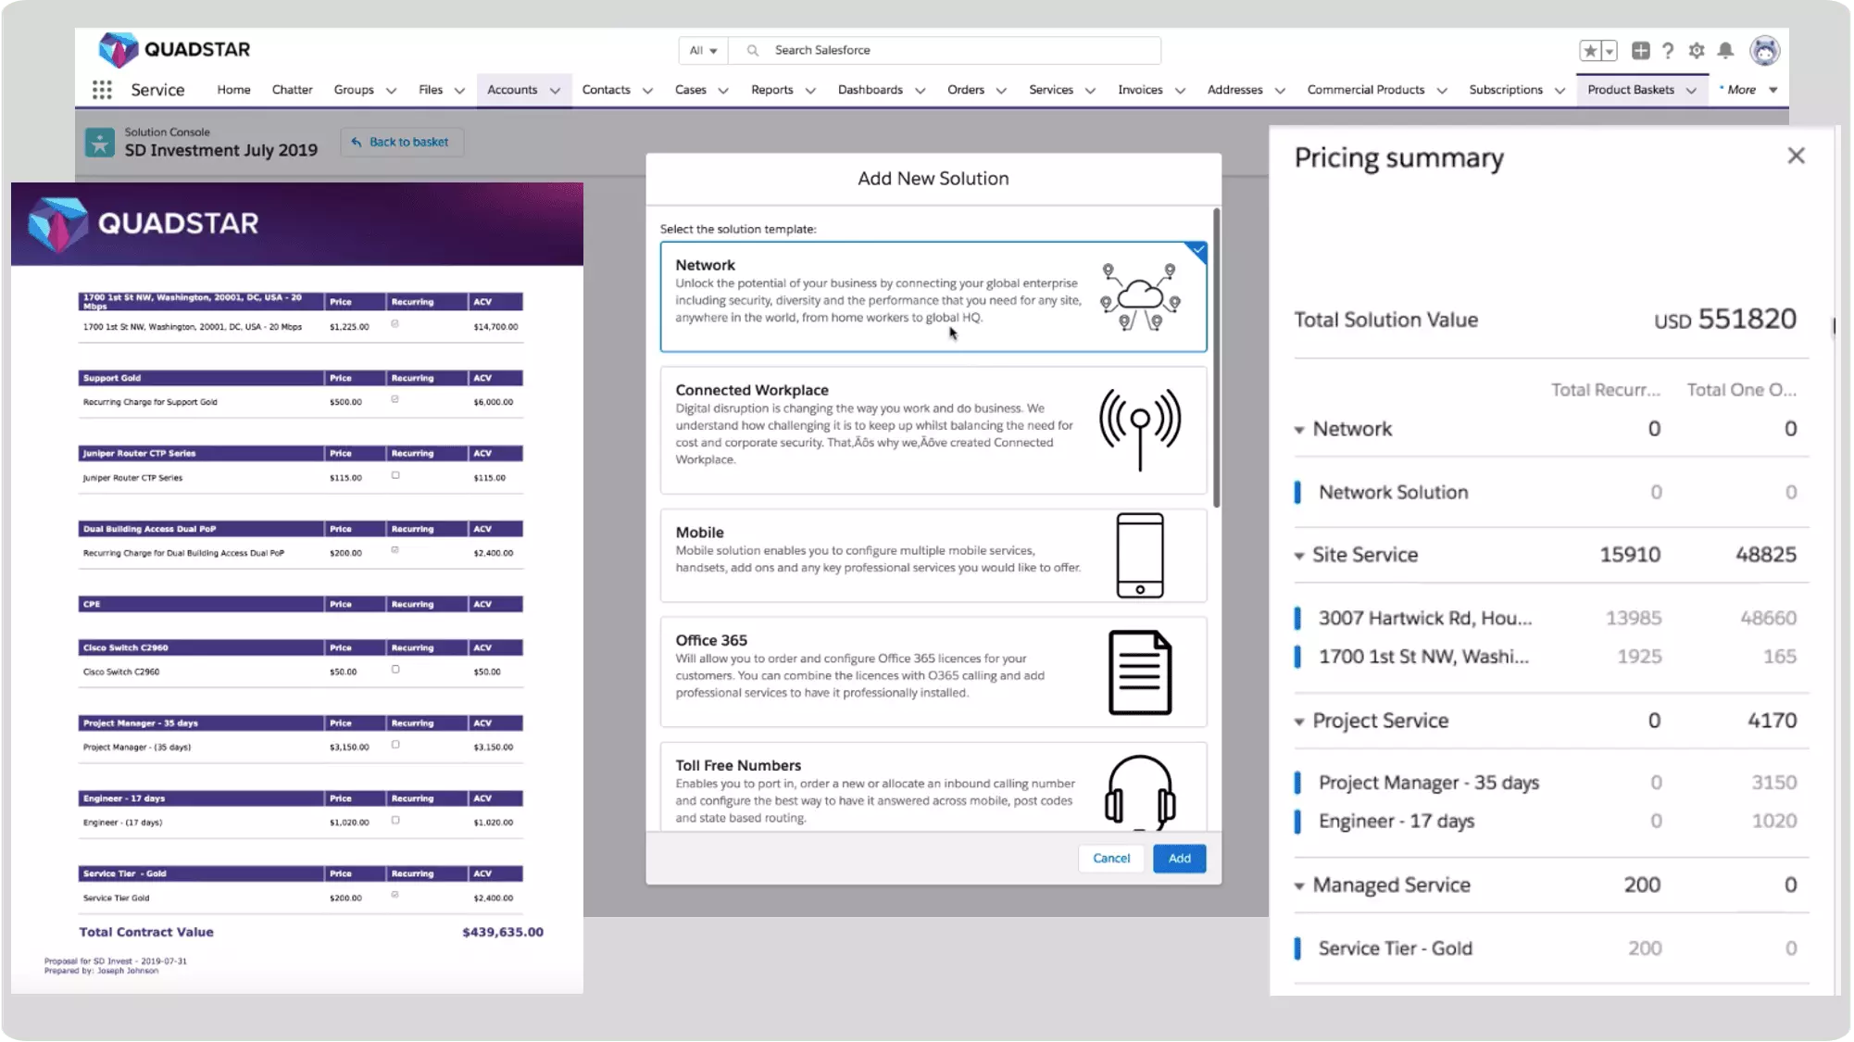Click the Quadstar logo in the header
The image size is (1854, 1042).
[x=174, y=49]
